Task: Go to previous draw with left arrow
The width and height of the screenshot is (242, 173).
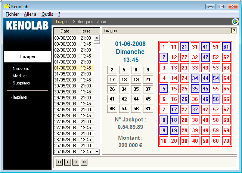Action: tap(68, 162)
